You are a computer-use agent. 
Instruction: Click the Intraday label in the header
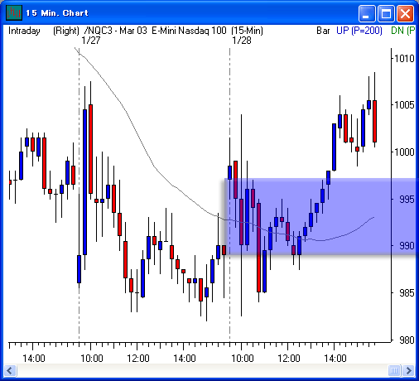click(24, 31)
